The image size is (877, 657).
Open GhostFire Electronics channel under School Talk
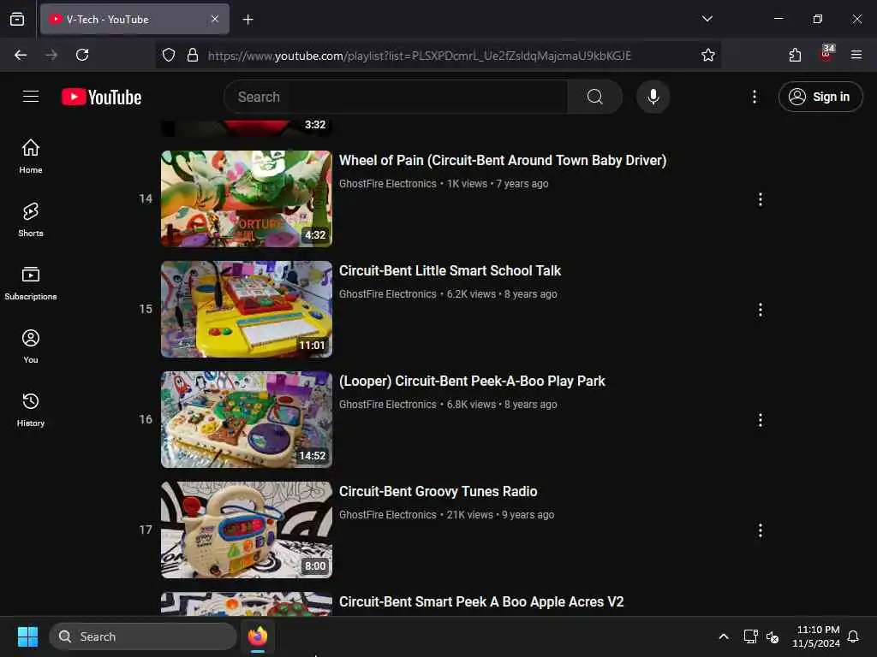pyautogui.click(x=388, y=294)
